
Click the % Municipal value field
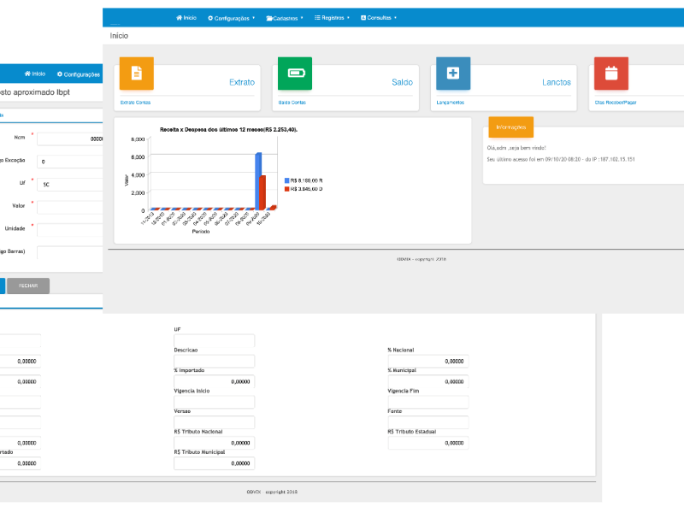pyautogui.click(x=428, y=381)
